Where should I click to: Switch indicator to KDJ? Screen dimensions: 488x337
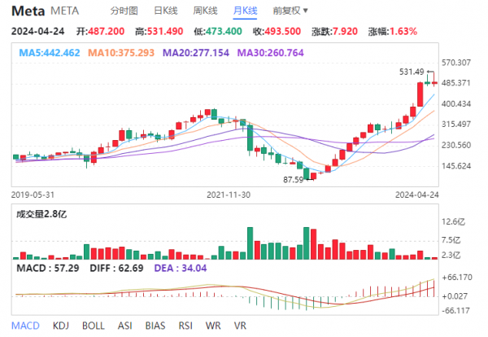tap(61, 326)
